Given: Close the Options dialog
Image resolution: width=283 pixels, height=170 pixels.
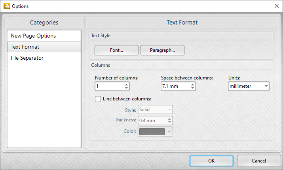Looking at the screenshot, I should [x=277, y=6].
